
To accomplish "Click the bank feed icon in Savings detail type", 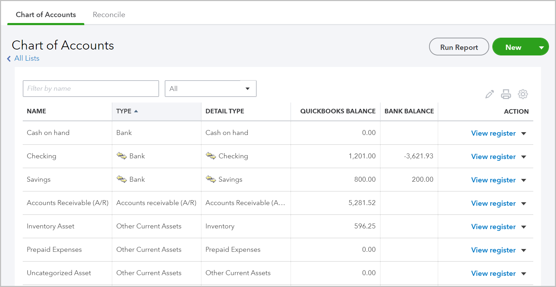I will pyautogui.click(x=211, y=179).
